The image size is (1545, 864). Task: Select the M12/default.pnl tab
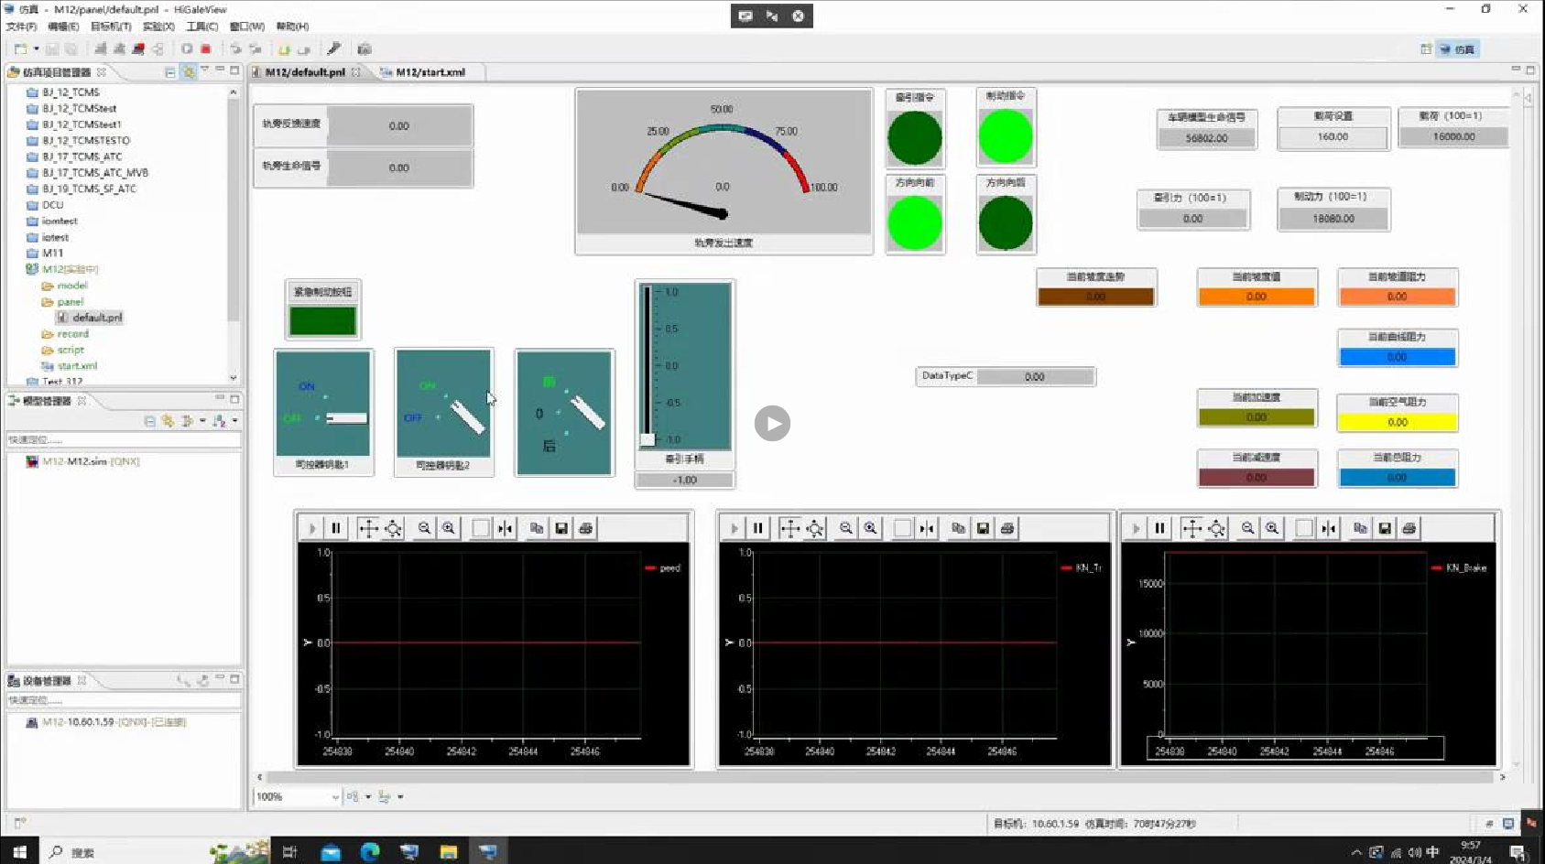click(x=305, y=72)
